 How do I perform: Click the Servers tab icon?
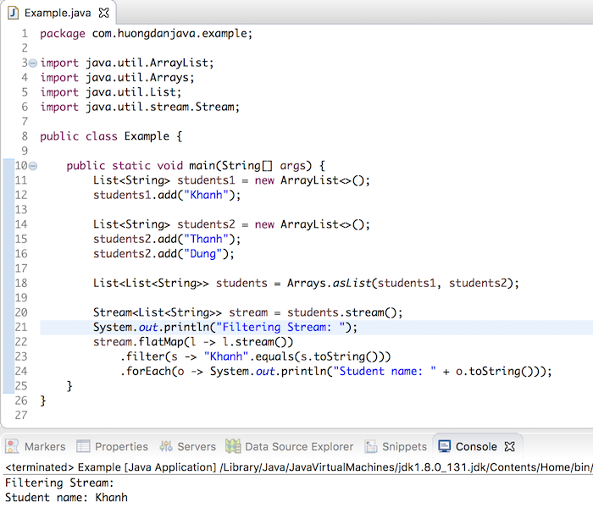coord(166,446)
